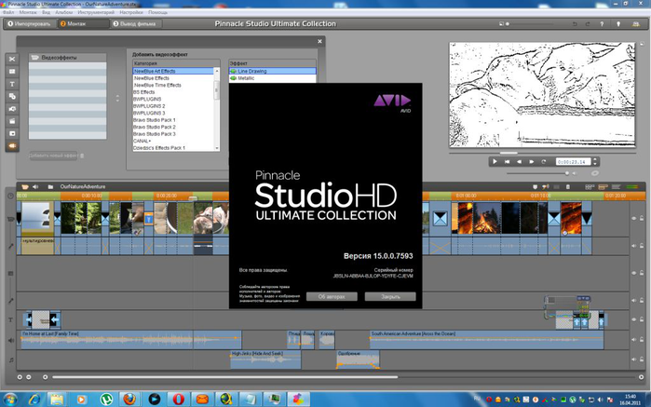Switch to the Импортировать tab
The image size is (651, 407).
28,23
